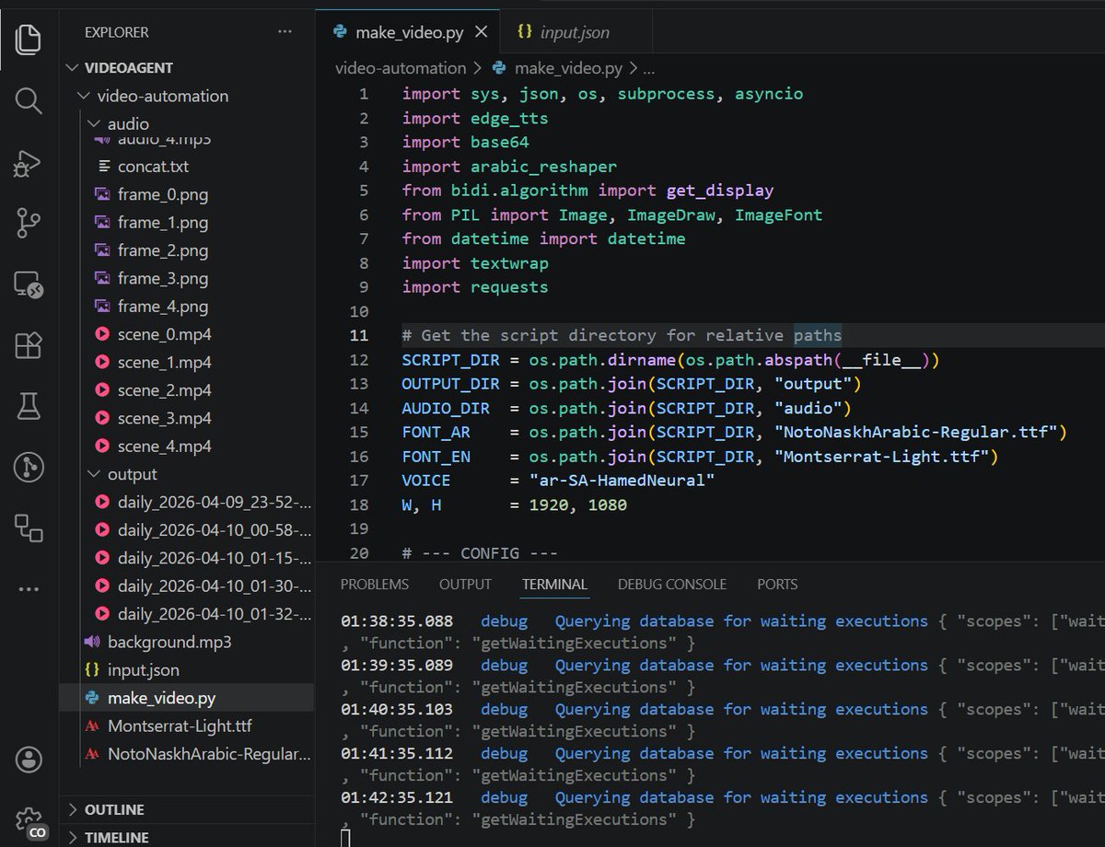Viewport: 1105px width, 847px height.
Task: Select scene_2.mp4 in the explorer
Action: pos(165,389)
